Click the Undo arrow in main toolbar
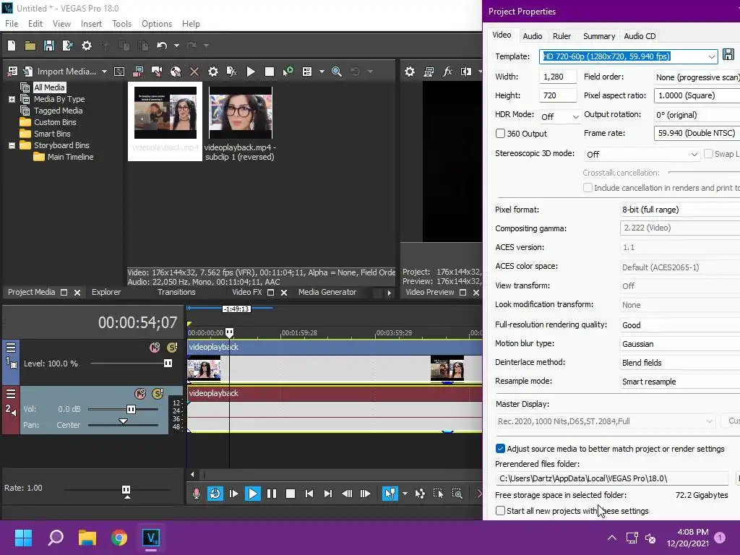This screenshot has width=740, height=555. 162,46
